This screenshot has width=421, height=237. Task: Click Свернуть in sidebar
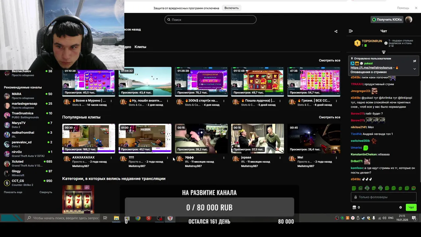(46, 192)
